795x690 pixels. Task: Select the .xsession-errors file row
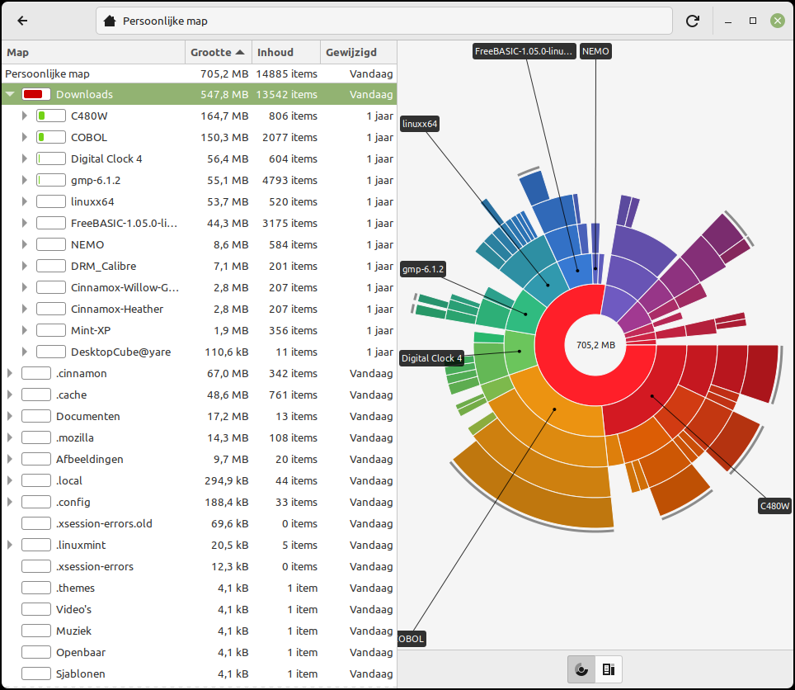click(200, 566)
